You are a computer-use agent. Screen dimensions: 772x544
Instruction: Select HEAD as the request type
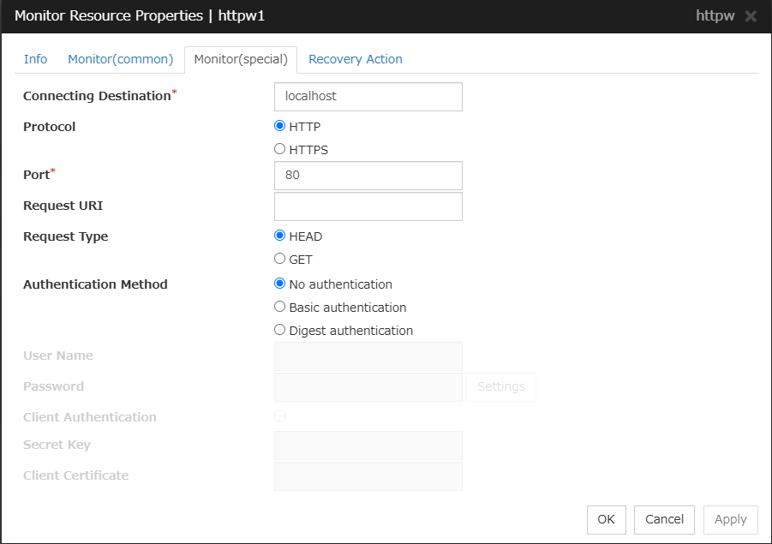pyautogui.click(x=279, y=236)
